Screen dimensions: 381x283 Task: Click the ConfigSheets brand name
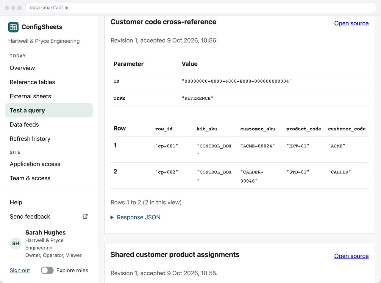coord(42,27)
